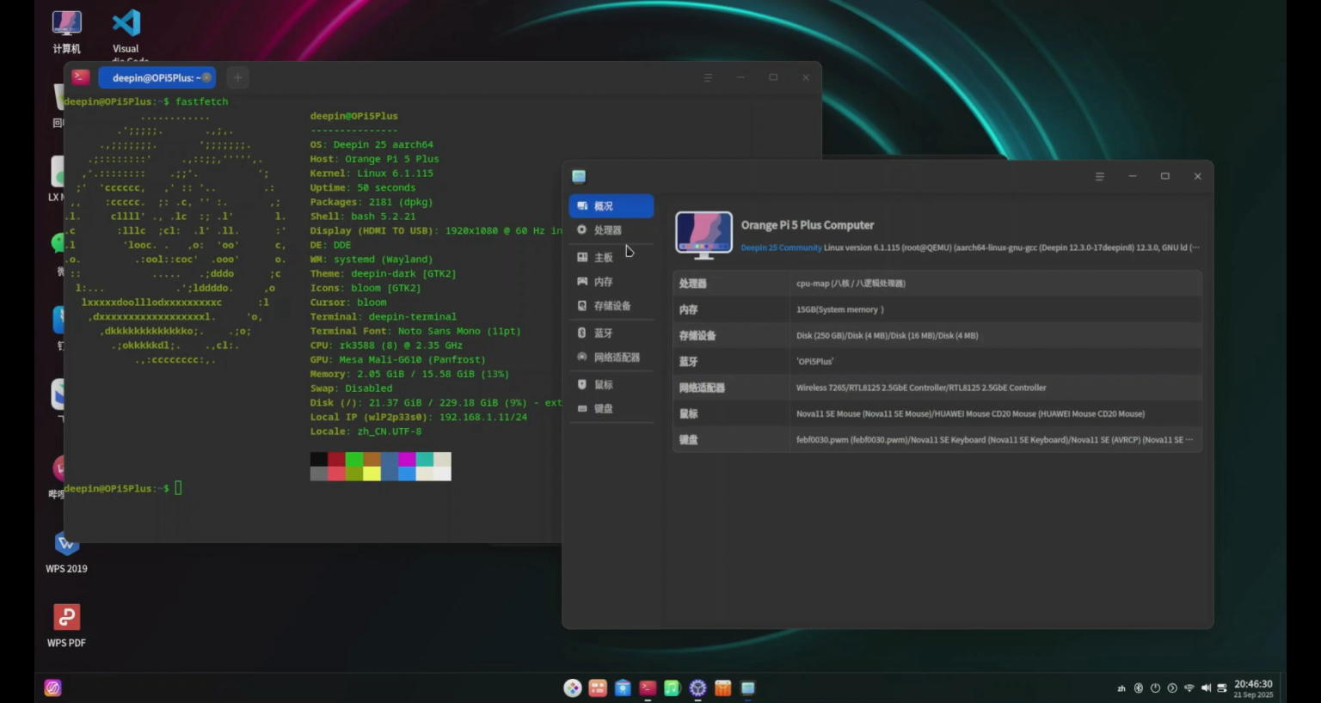
Task: Click the terminal command prompt line
Action: (179, 488)
